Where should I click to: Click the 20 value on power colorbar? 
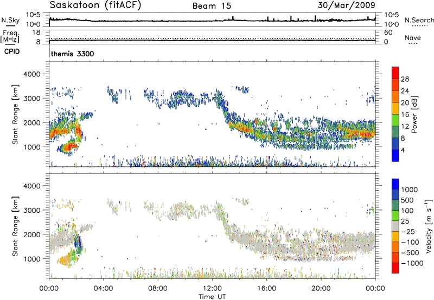[405, 103]
